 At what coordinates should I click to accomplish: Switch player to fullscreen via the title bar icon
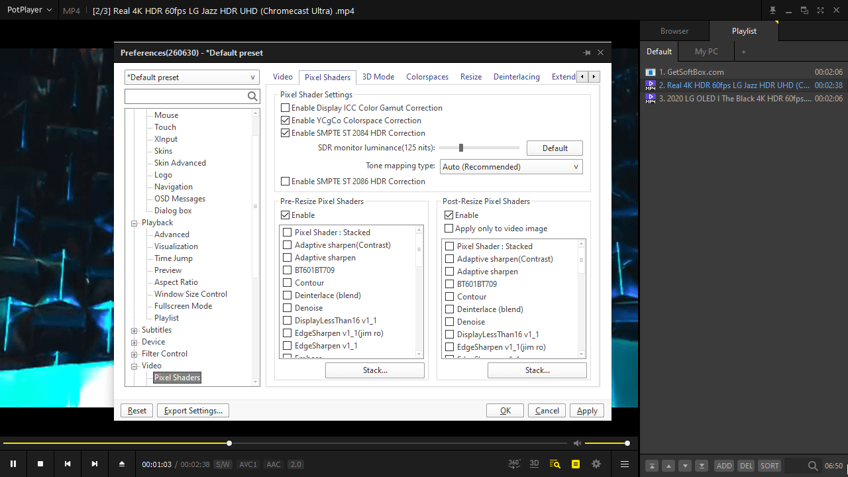click(820, 11)
